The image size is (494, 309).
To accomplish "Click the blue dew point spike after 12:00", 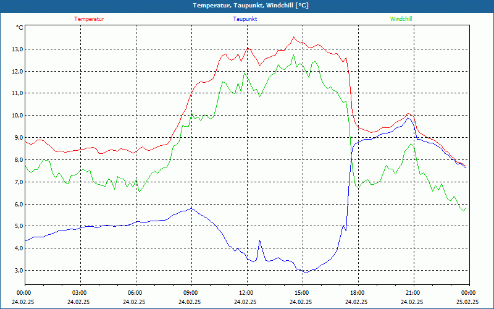I will coord(259,240).
